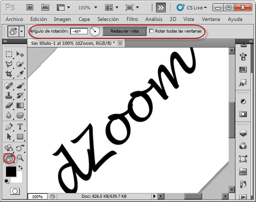Open the Styles fx panel
Screen dimensions: 256x202
click(243, 83)
